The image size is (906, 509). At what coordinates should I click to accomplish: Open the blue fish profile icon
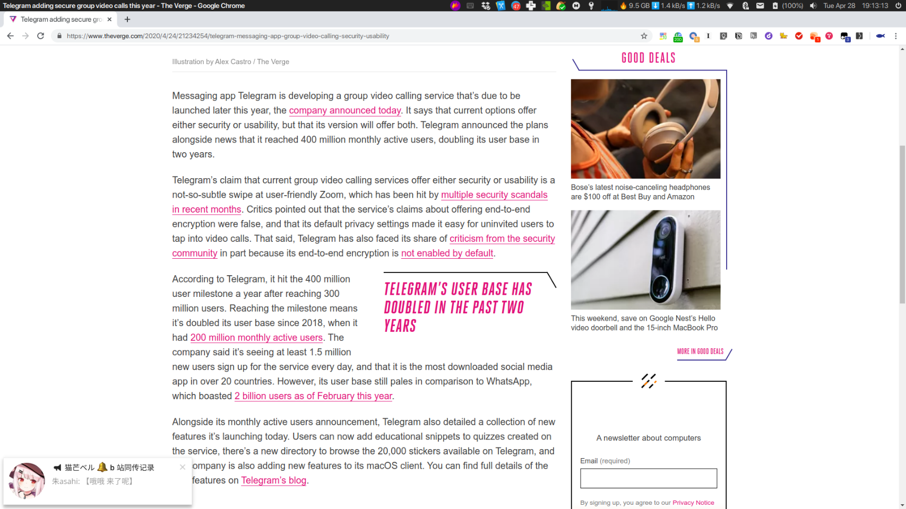[881, 36]
